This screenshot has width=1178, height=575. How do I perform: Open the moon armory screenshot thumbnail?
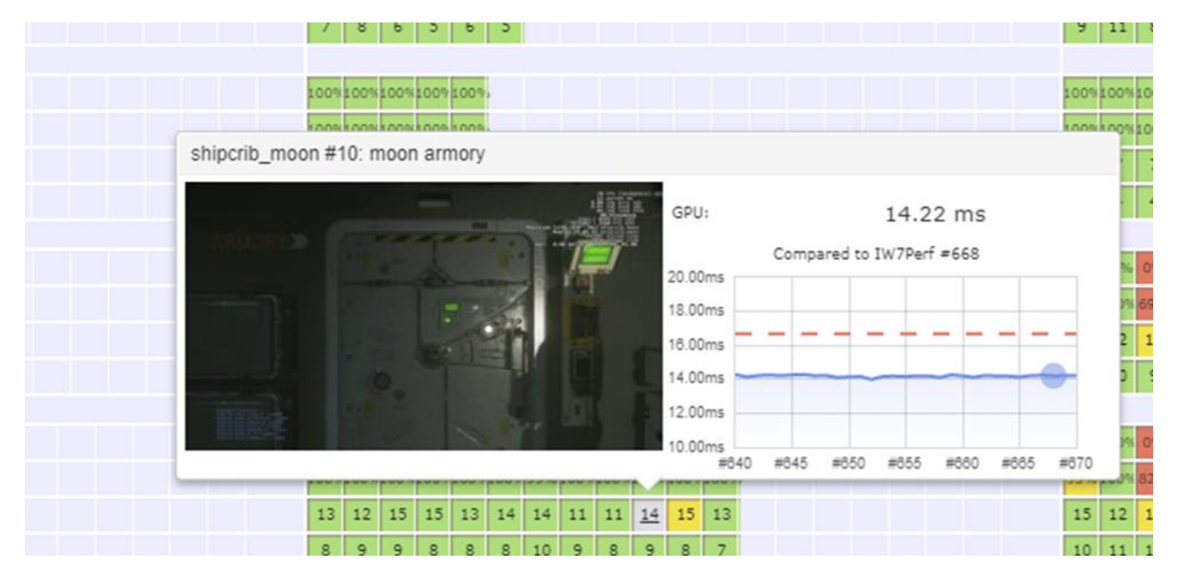pyautogui.click(x=423, y=316)
